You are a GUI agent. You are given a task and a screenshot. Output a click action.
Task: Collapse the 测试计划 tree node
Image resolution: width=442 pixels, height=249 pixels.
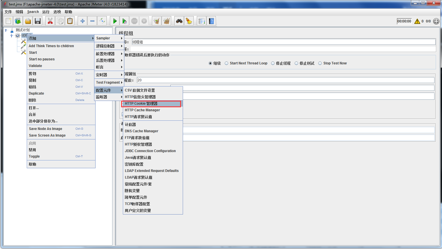click(6, 30)
